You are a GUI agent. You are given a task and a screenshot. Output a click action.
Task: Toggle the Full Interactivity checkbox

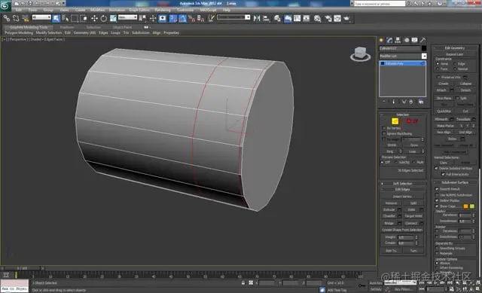pyautogui.click(x=443, y=174)
